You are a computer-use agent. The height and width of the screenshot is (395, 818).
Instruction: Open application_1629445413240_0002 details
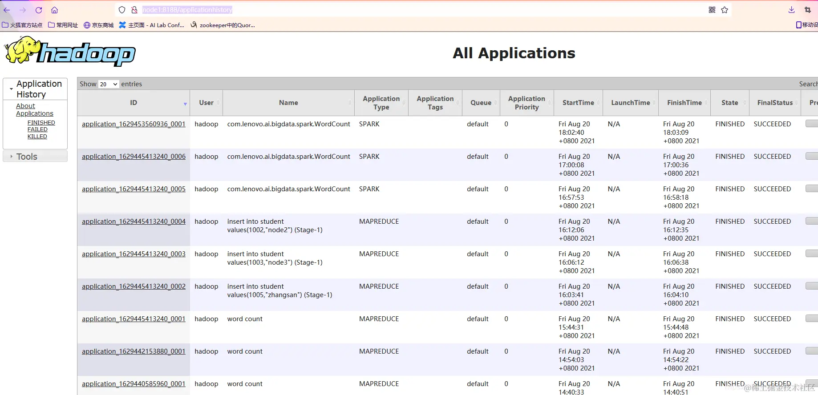tap(134, 286)
